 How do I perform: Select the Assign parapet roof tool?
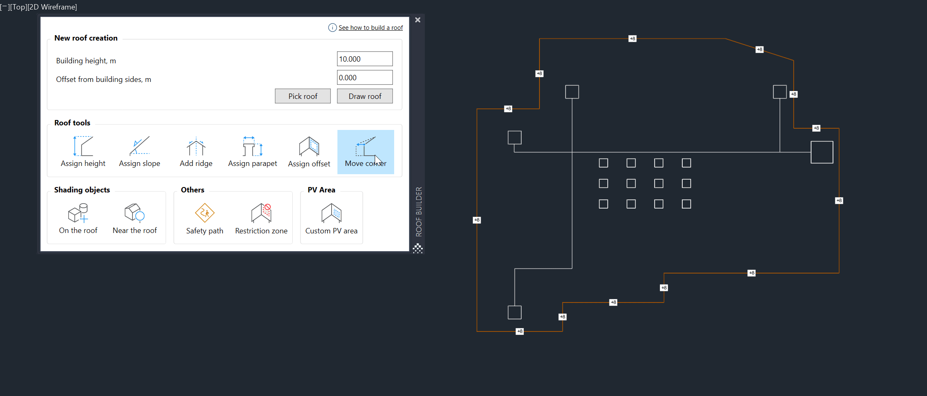253,152
